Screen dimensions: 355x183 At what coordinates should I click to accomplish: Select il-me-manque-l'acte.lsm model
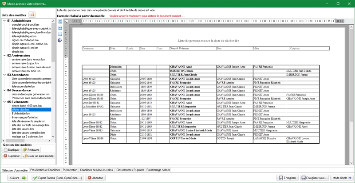coord(25,117)
